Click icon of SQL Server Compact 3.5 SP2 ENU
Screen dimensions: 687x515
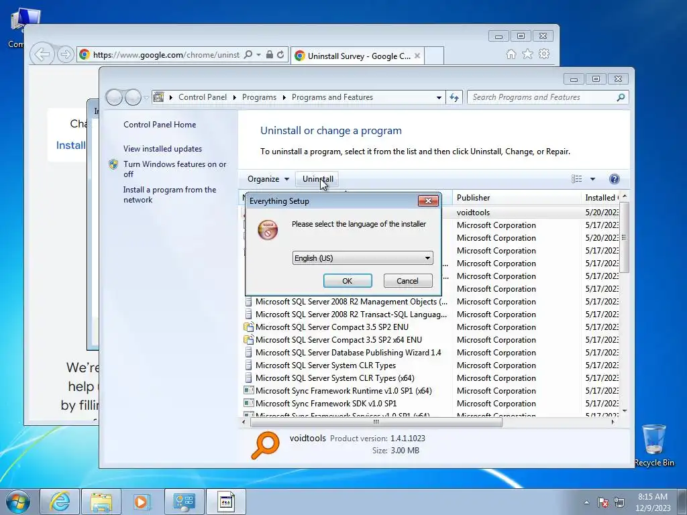(x=248, y=327)
